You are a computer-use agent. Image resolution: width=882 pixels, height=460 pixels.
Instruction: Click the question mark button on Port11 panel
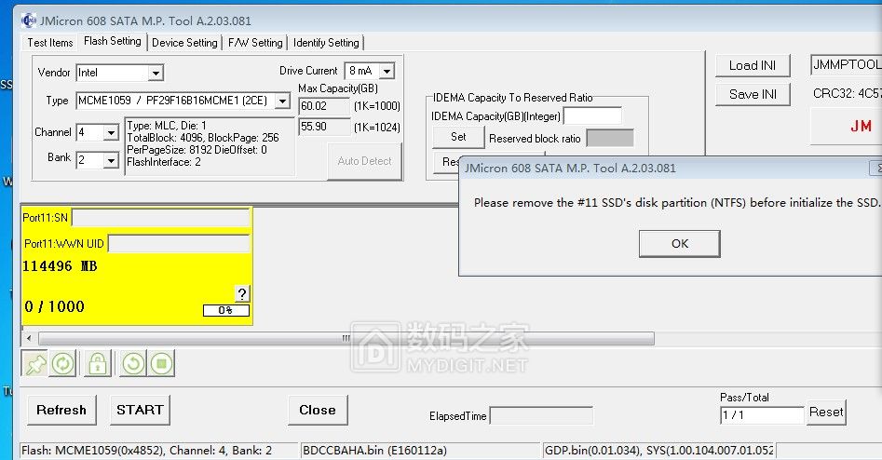pyautogui.click(x=242, y=293)
